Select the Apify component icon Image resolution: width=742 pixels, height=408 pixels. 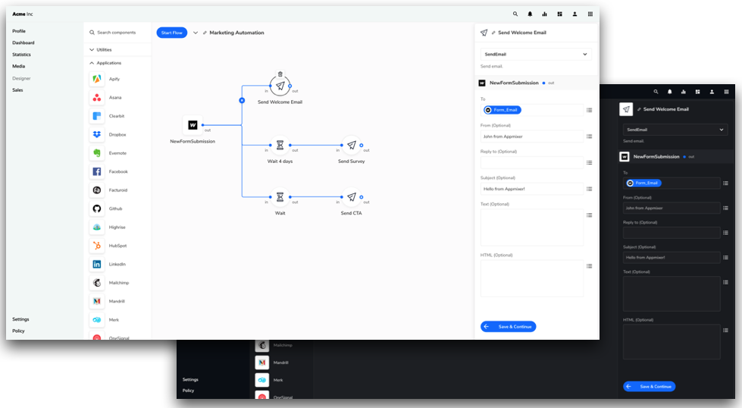(97, 79)
